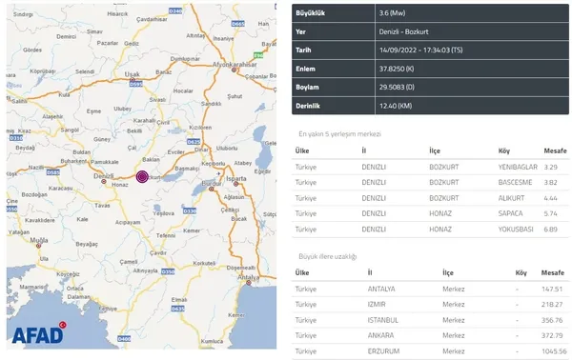Image resolution: width=572 pixels, height=360 pixels.
Task: Click the AFAD logo on map
Action: [39, 332]
